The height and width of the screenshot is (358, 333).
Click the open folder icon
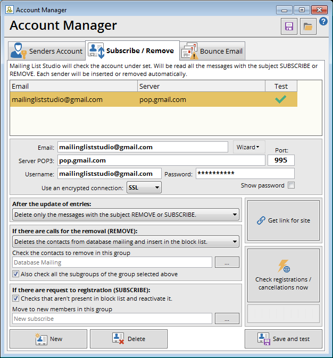point(308,26)
